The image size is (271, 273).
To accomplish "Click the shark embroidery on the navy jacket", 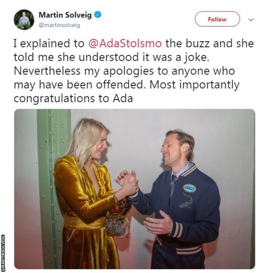I will 186,201.
